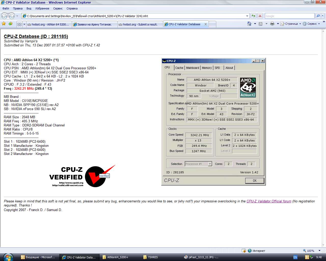Image resolution: width=326 pixels, height=261 pixels.
Task: Open the Favorites Center star icon
Action: pos(4,24)
